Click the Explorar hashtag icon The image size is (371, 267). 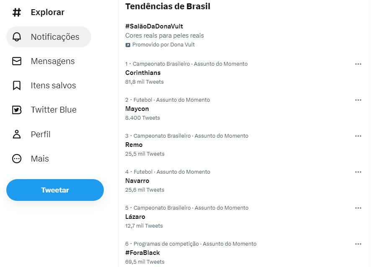17,13
